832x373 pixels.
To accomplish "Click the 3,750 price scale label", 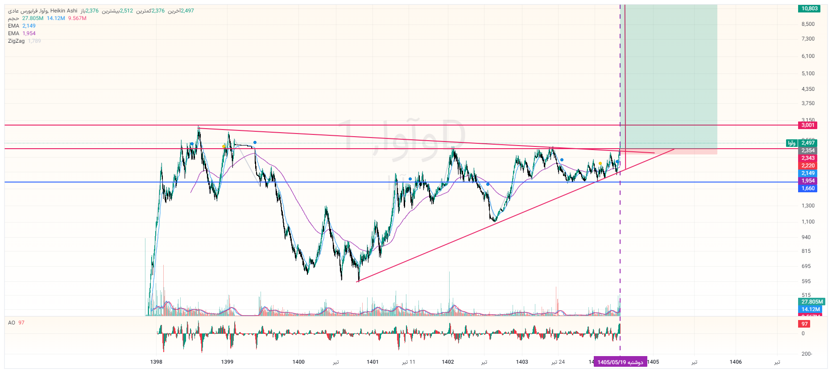I will pyautogui.click(x=808, y=103).
